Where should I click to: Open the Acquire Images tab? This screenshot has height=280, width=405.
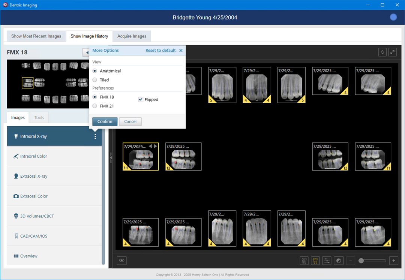132,36
